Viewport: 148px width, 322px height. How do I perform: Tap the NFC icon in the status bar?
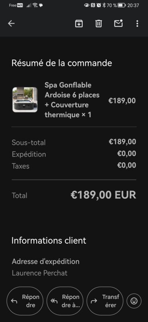(93, 5)
